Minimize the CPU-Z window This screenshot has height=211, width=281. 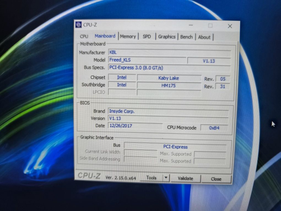click(x=191, y=25)
